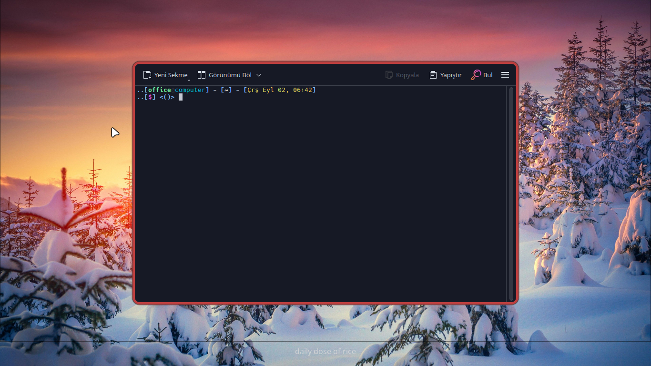This screenshot has height=366, width=651.
Task: Click the "office" text in prompt
Action: (x=159, y=90)
